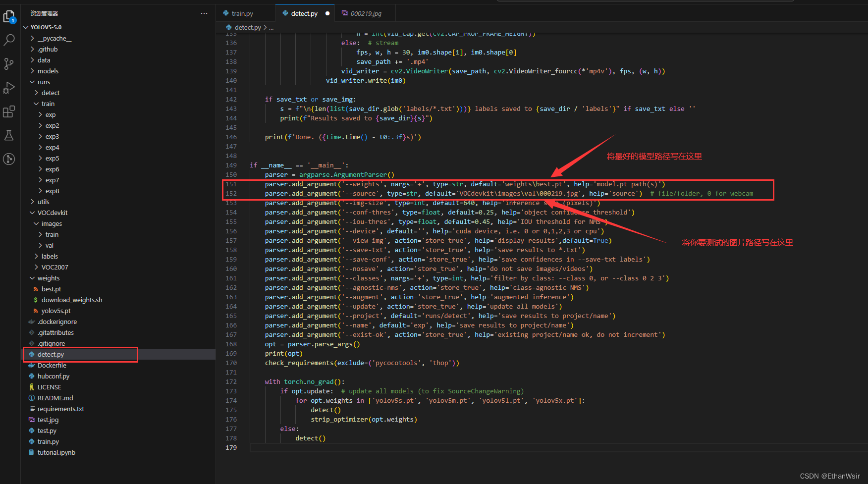Screen dimensions: 868x484
Task: Expand the data folder
Action: (32, 60)
